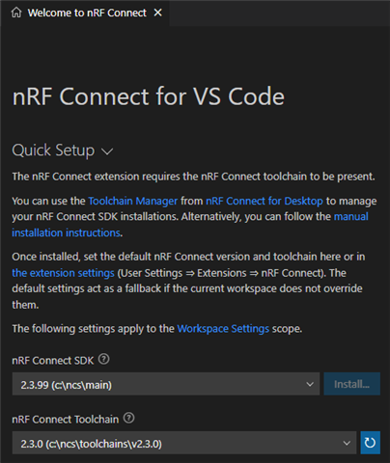
Task: Click the nRF Connect SDK label text
Action: pyautogui.click(x=53, y=361)
